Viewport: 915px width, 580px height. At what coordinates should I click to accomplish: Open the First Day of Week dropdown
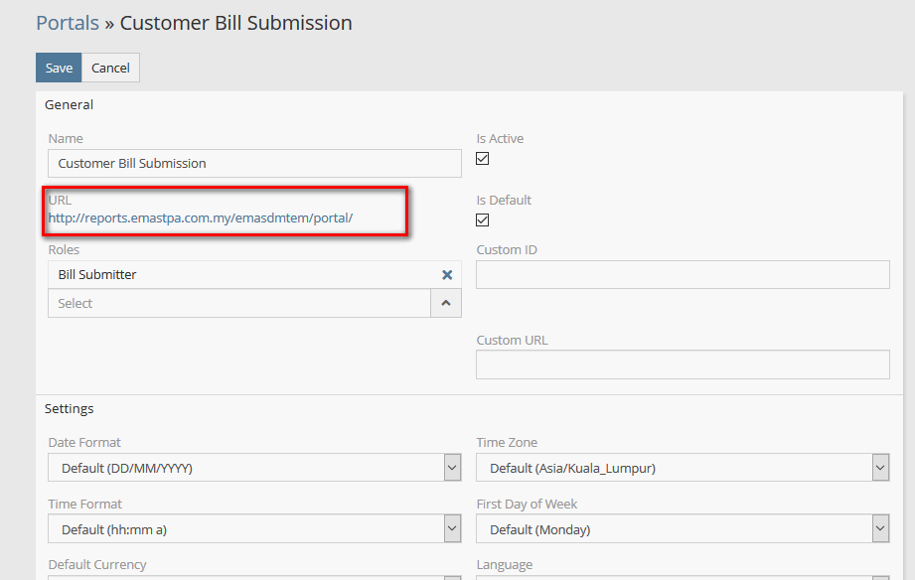673,529
